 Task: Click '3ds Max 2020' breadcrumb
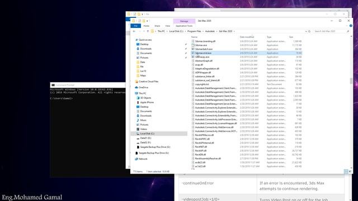225,31
